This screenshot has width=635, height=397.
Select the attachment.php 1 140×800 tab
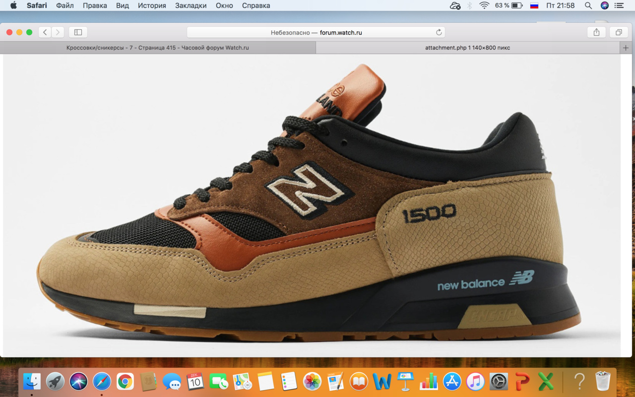(468, 48)
